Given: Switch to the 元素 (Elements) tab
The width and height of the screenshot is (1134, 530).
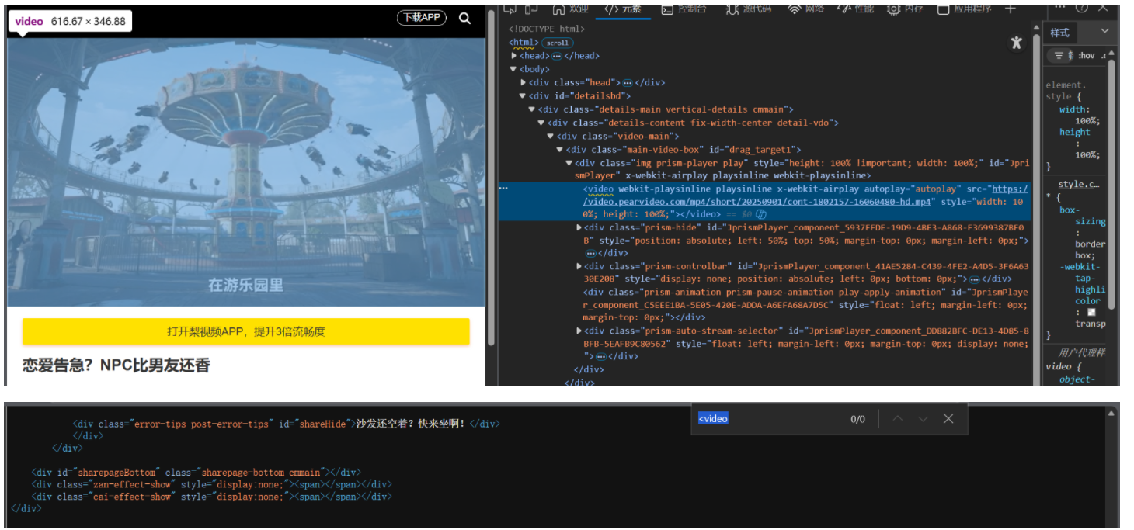Looking at the screenshot, I should click(623, 9).
